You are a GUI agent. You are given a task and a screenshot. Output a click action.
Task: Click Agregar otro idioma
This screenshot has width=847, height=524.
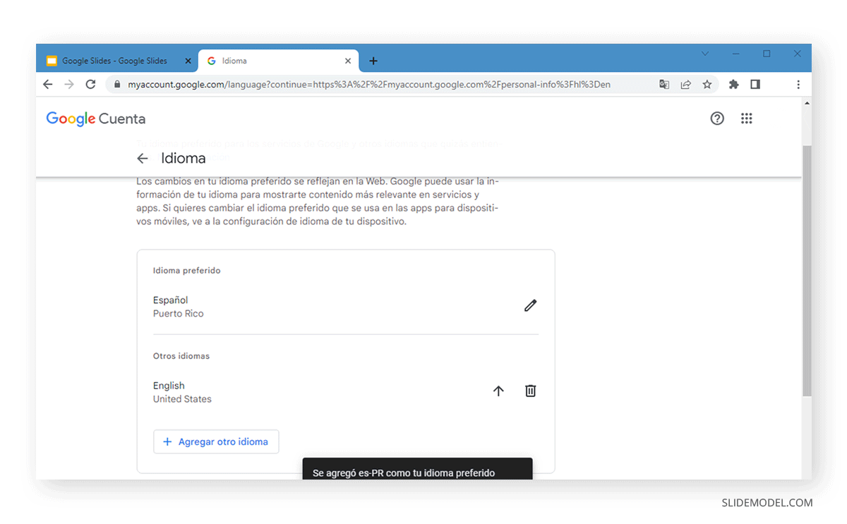coord(216,441)
